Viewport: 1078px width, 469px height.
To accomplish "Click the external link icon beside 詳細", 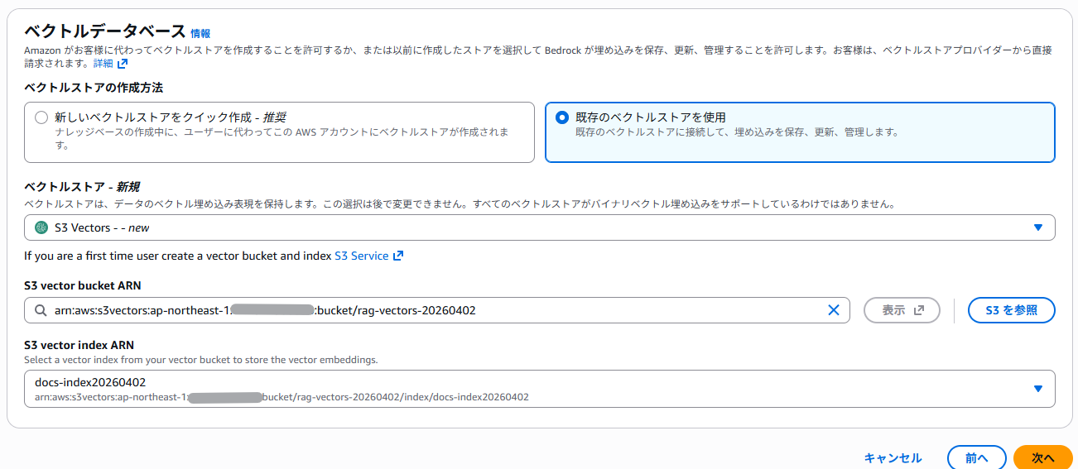I will pyautogui.click(x=123, y=64).
